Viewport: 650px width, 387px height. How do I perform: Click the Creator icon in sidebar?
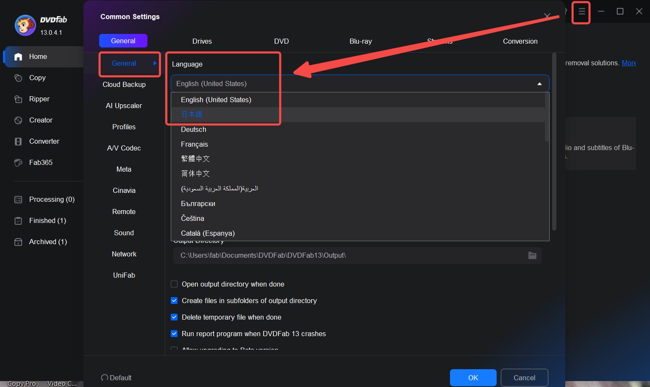click(x=18, y=120)
